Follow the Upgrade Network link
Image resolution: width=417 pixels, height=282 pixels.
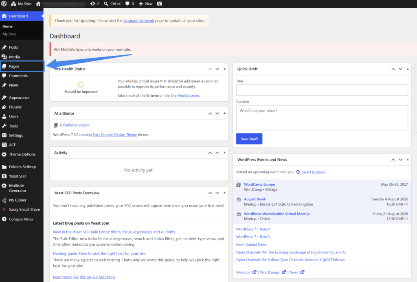(x=139, y=21)
